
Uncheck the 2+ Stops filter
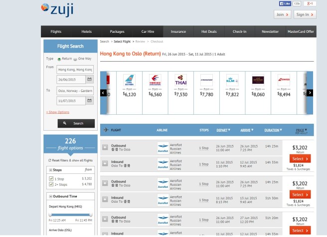(51, 184)
